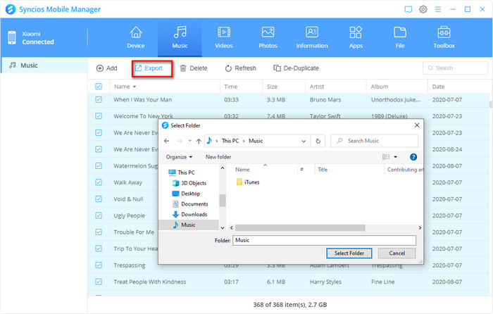
Task: Click the Delete trash button
Action: [194, 68]
